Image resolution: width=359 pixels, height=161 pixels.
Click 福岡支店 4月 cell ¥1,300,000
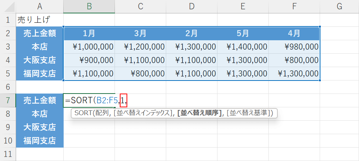[x=294, y=74]
